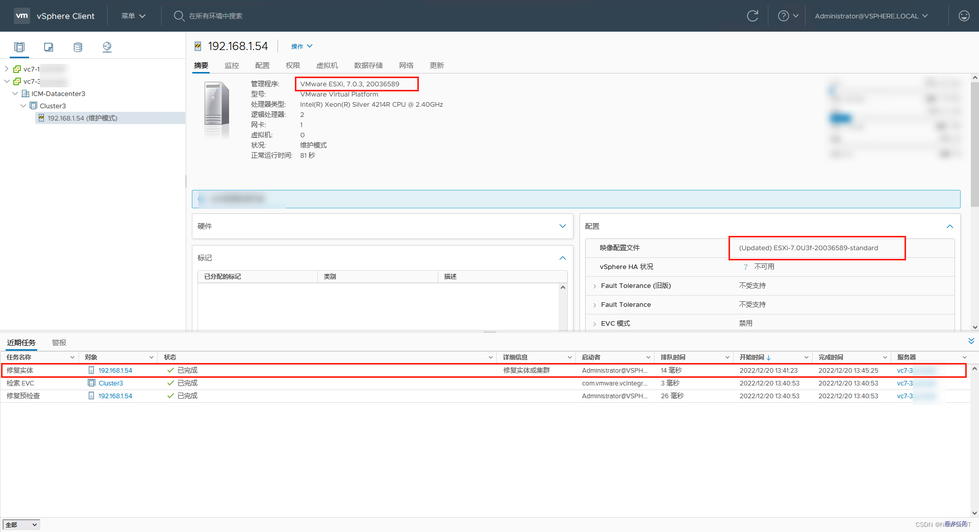
Task: Click the recent tasks vertical scrollbar
Action: pyautogui.click(x=974, y=440)
